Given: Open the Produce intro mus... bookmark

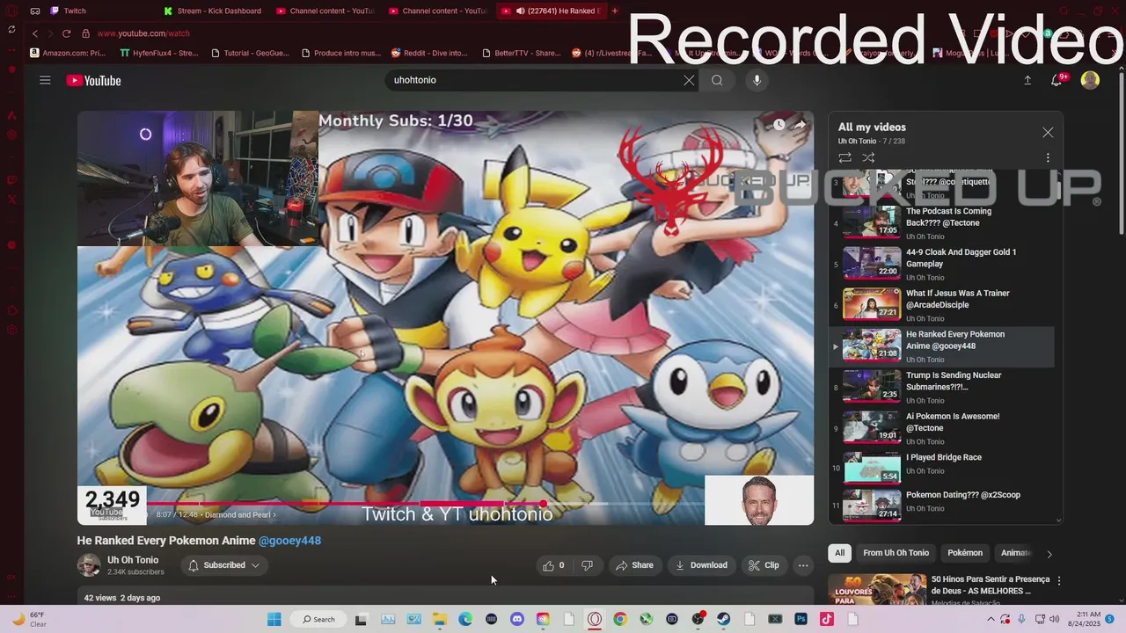Looking at the screenshot, I should (x=341, y=53).
